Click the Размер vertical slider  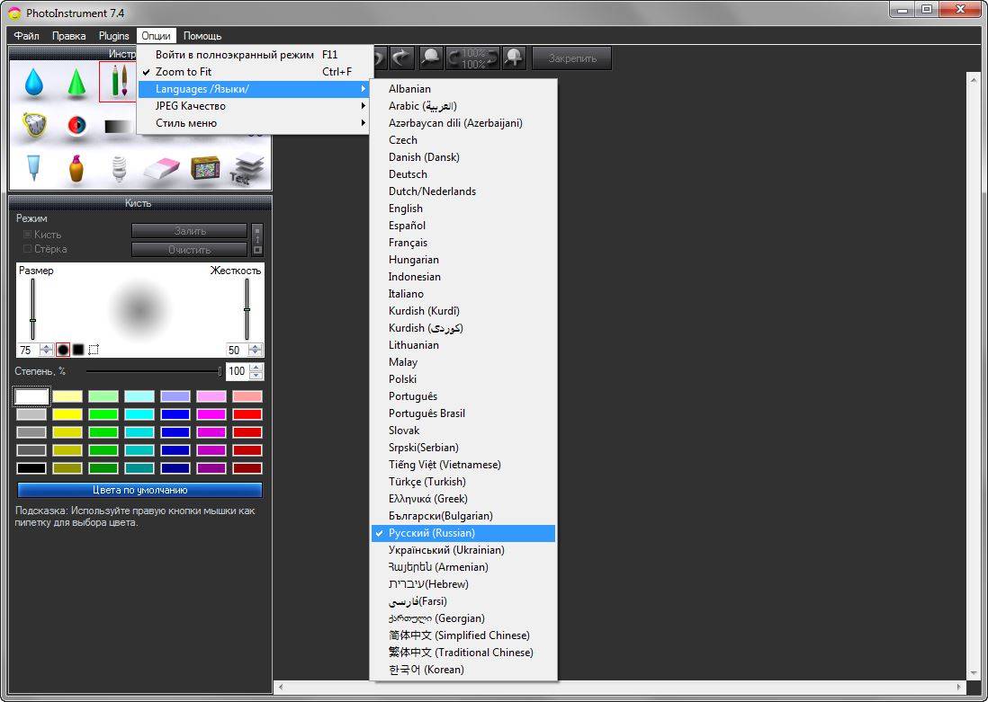point(32,309)
